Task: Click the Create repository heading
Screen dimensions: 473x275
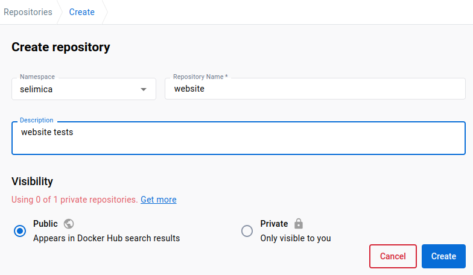Action: pos(60,47)
